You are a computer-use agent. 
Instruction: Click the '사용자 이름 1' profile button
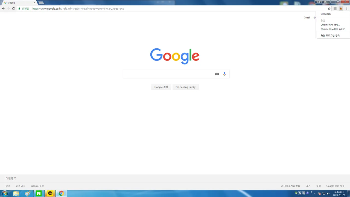tap(322, 2)
